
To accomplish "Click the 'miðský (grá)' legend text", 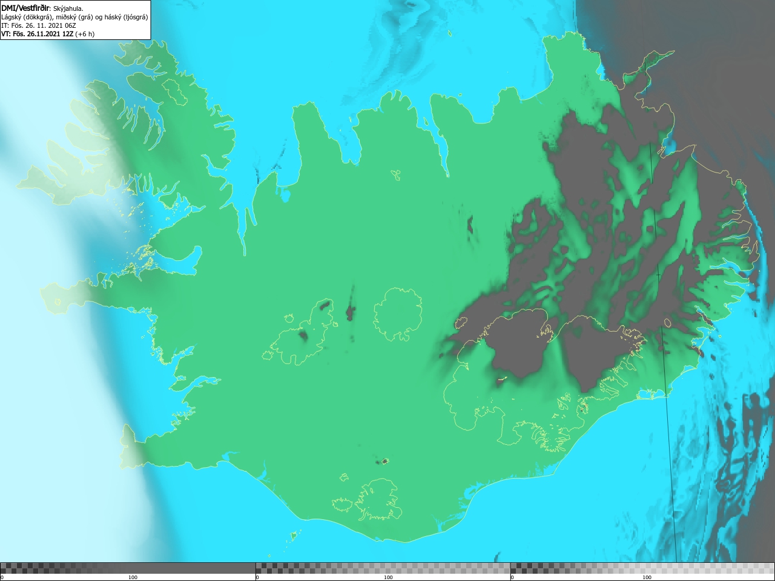I will pyautogui.click(x=74, y=17).
